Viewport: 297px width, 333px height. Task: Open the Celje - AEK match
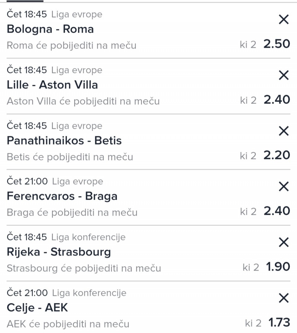click(x=37, y=308)
